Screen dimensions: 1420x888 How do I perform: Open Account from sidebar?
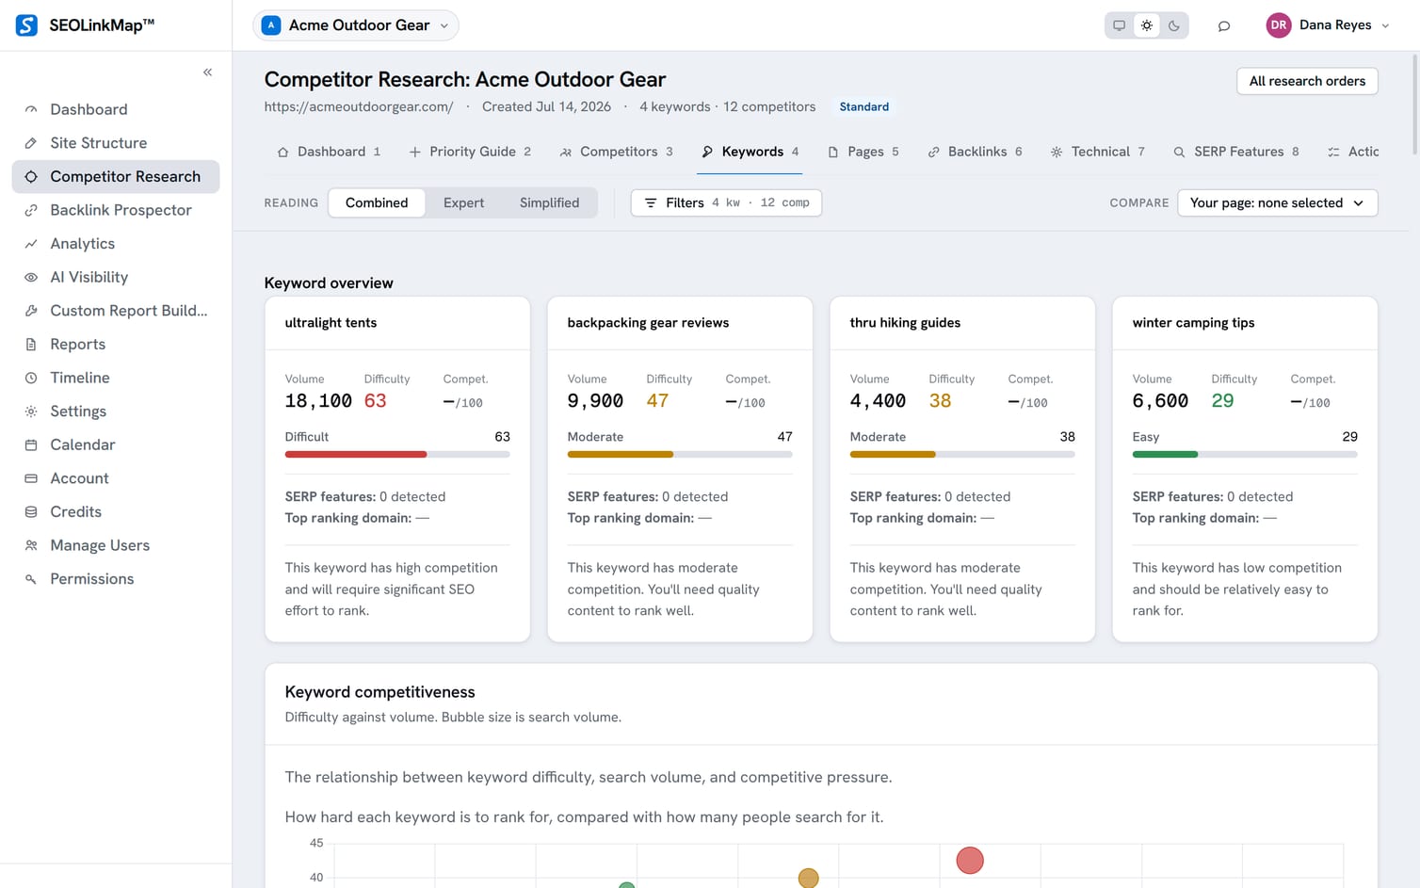(x=116, y=478)
